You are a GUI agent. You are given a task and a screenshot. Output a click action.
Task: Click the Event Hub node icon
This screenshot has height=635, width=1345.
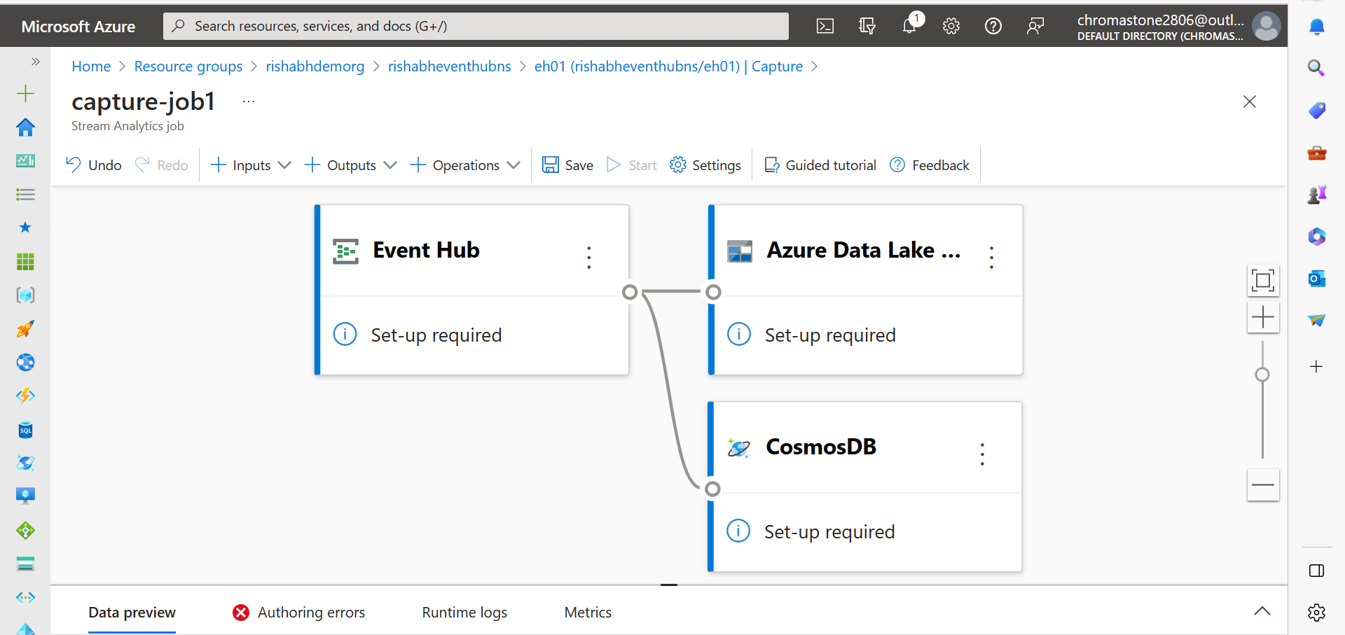point(345,251)
